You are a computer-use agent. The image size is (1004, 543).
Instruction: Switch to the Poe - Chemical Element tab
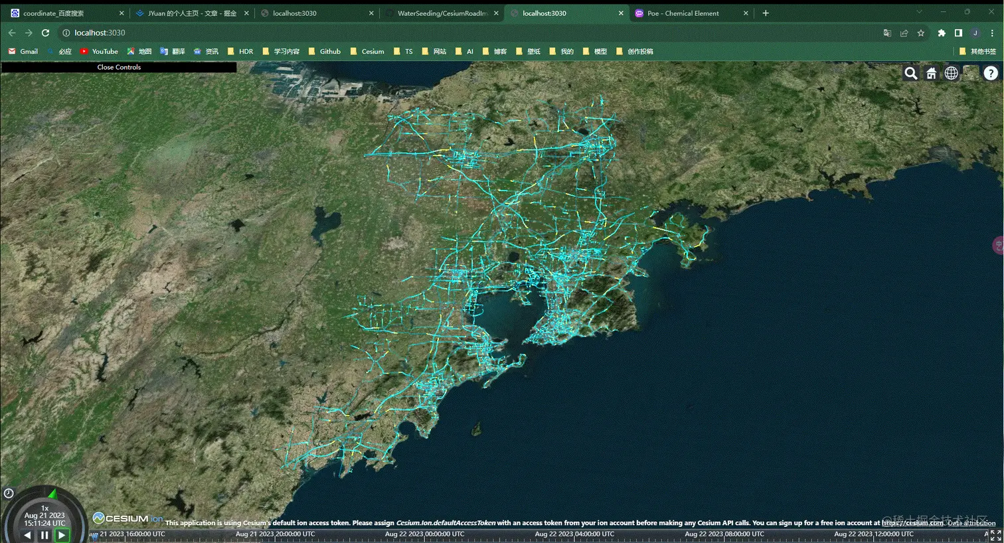pos(691,13)
